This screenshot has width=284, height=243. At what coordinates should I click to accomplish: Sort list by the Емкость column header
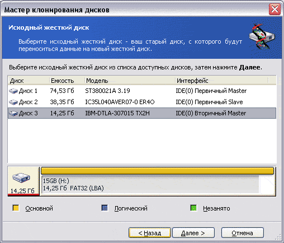pos(67,81)
